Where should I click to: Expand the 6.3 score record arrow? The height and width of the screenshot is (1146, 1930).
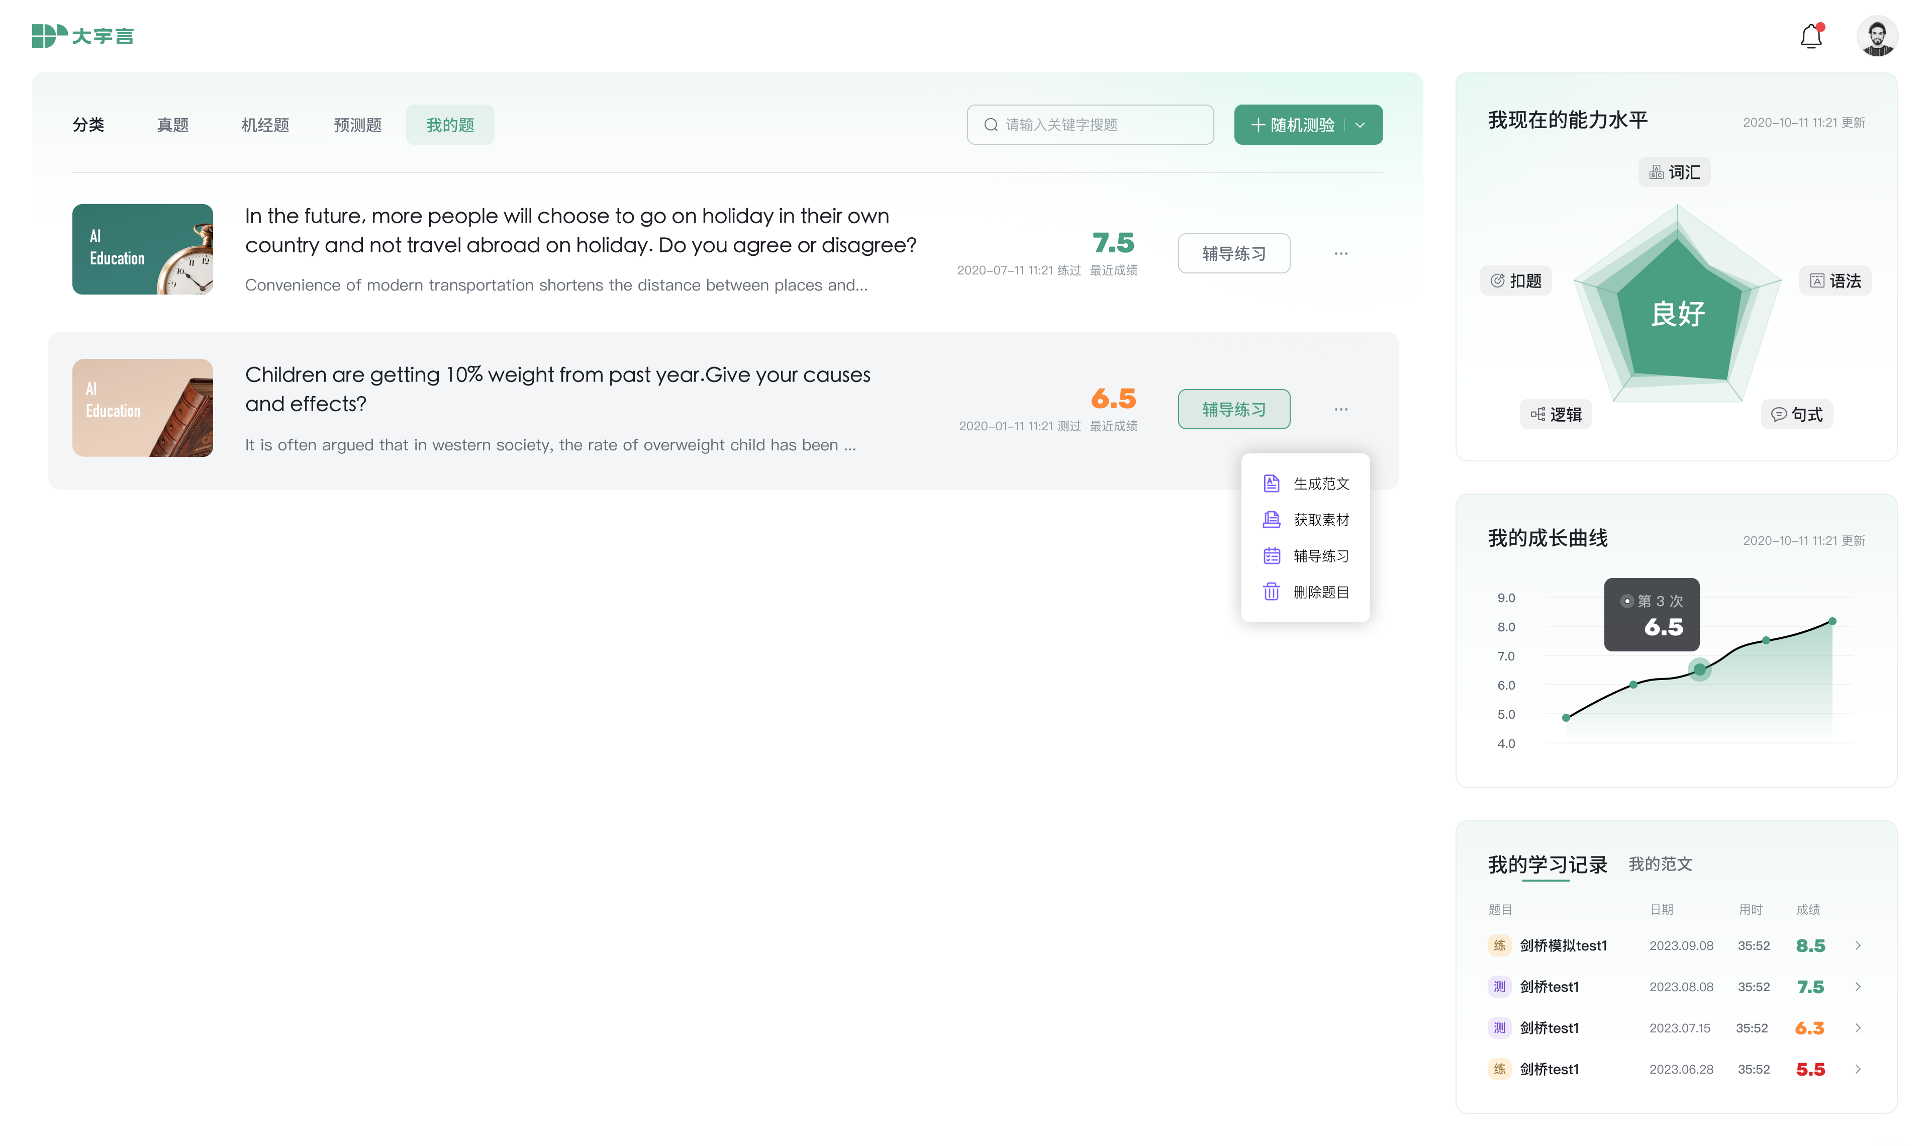[1858, 1028]
